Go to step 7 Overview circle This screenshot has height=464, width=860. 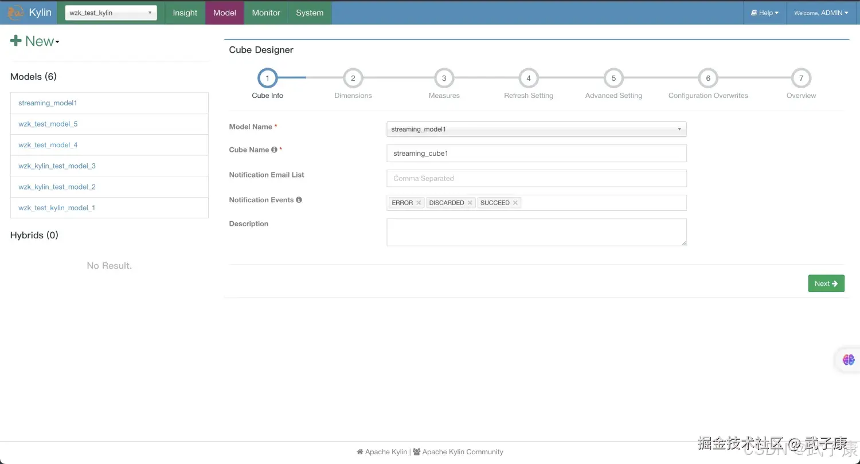pos(801,78)
